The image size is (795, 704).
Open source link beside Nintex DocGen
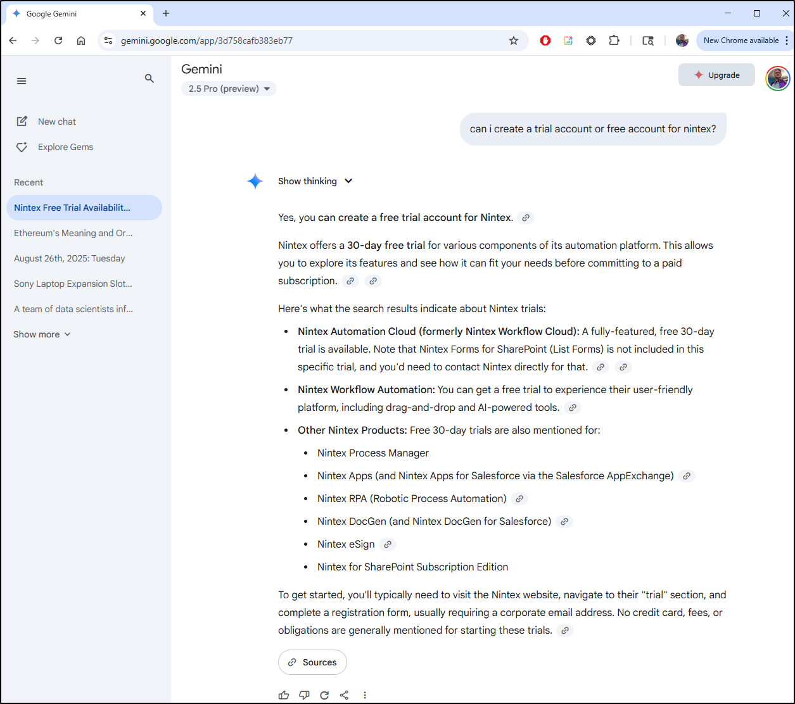pyautogui.click(x=564, y=522)
